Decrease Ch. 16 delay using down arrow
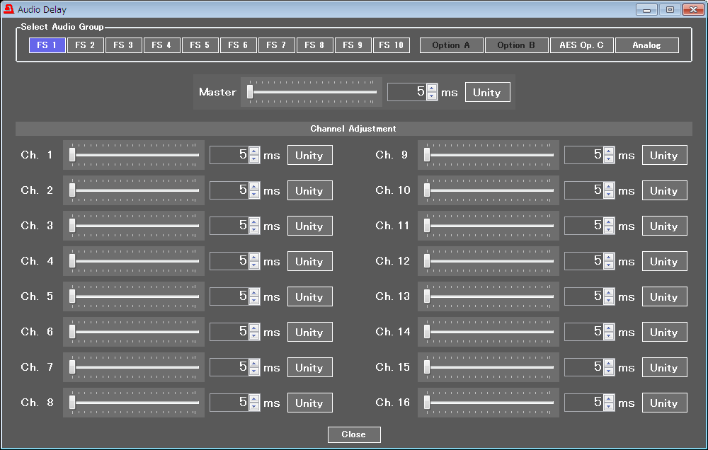Viewport: 708px width, 450px height. [x=609, y=407]
